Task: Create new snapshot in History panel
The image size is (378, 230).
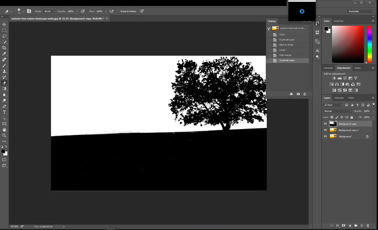Action: pos(298,94)
